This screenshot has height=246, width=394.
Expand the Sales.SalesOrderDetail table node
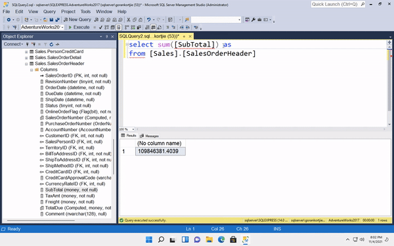26,58
